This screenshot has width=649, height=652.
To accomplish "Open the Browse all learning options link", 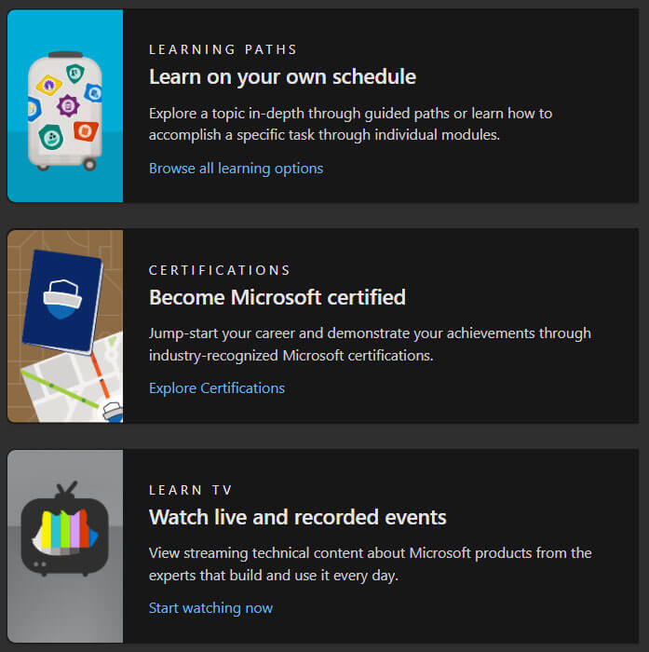I will click(x=236, y=169).
